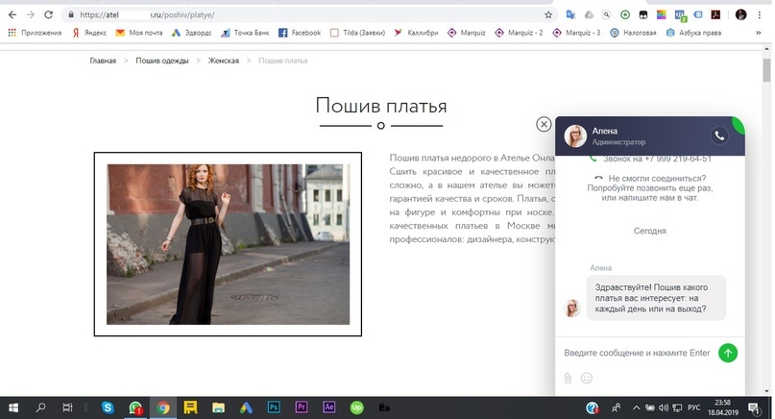The width and height of the screenshot is (775, 419).
Task: Open the Google Drive extension icon
Action: [589, 14]
